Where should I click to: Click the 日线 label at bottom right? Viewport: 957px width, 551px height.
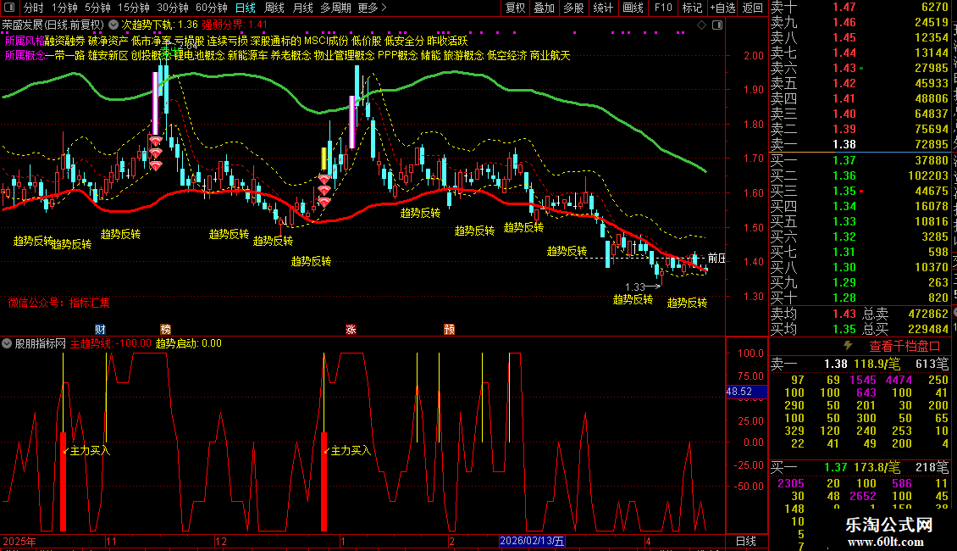tap(746, 541)
